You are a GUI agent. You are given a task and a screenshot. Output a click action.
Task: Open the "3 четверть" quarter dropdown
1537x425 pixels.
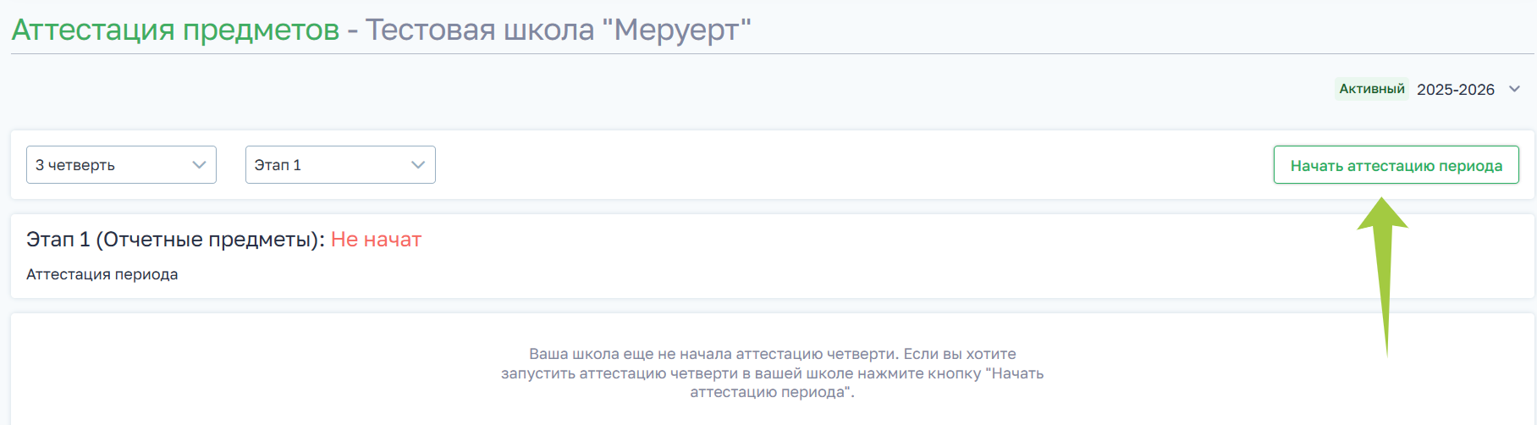pos(121,165)
